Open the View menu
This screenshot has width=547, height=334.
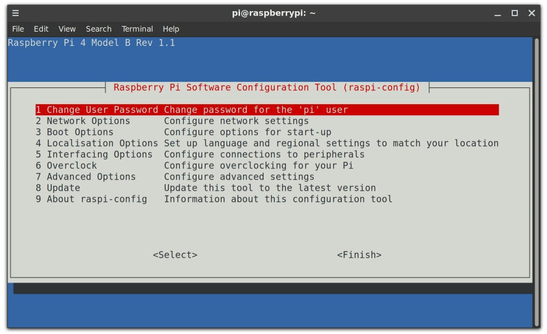pos(67,29)
